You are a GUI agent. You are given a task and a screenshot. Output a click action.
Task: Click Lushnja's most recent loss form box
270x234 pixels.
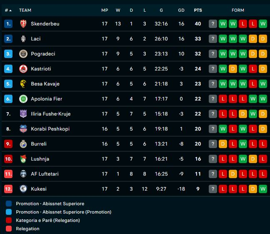pyautogui.click(x=262, y=159)
